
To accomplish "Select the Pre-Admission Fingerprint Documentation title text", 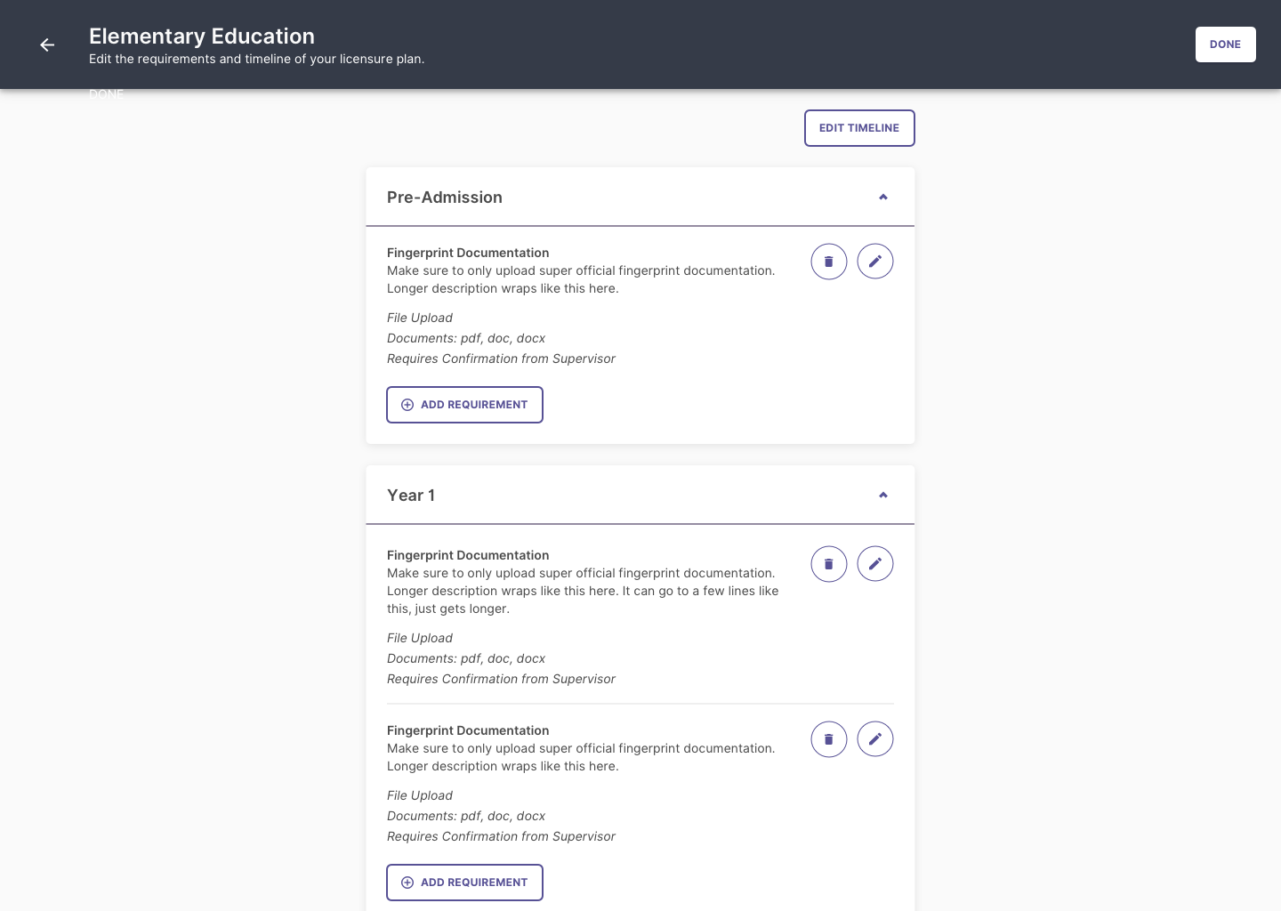I will 468,253.
